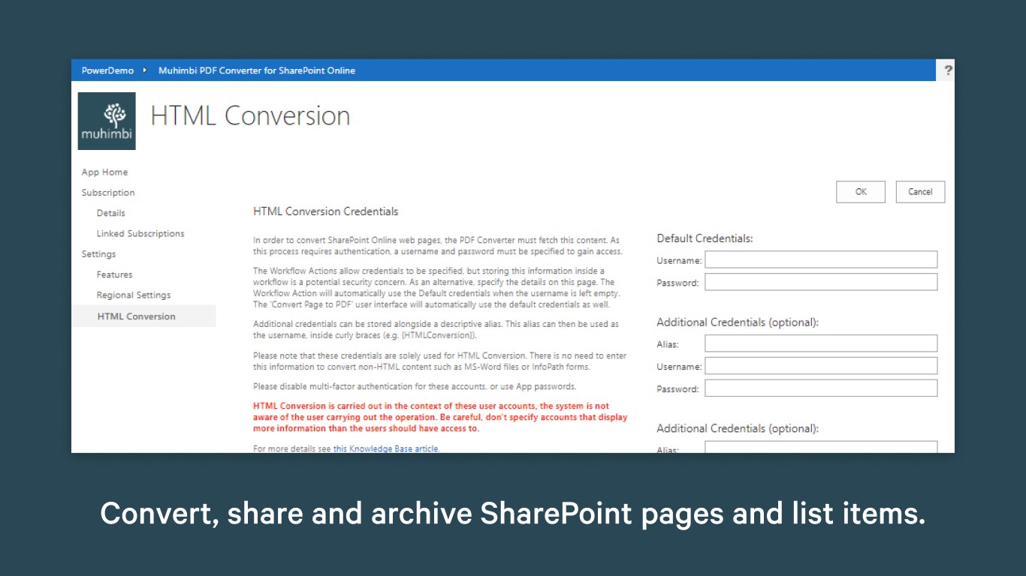Focus the Default Credentials Username field
This screenshot has height=576, width=1026.
coord(821,259)
